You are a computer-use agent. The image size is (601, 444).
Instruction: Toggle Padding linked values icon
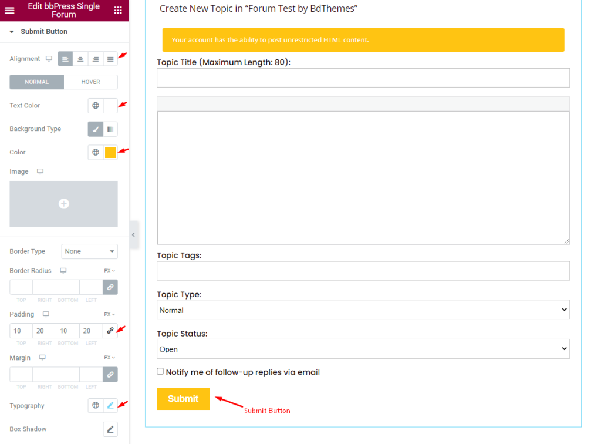coord(110,331)
